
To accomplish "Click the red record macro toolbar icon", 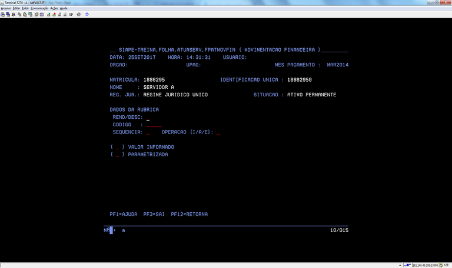I will tap(54, 14).
